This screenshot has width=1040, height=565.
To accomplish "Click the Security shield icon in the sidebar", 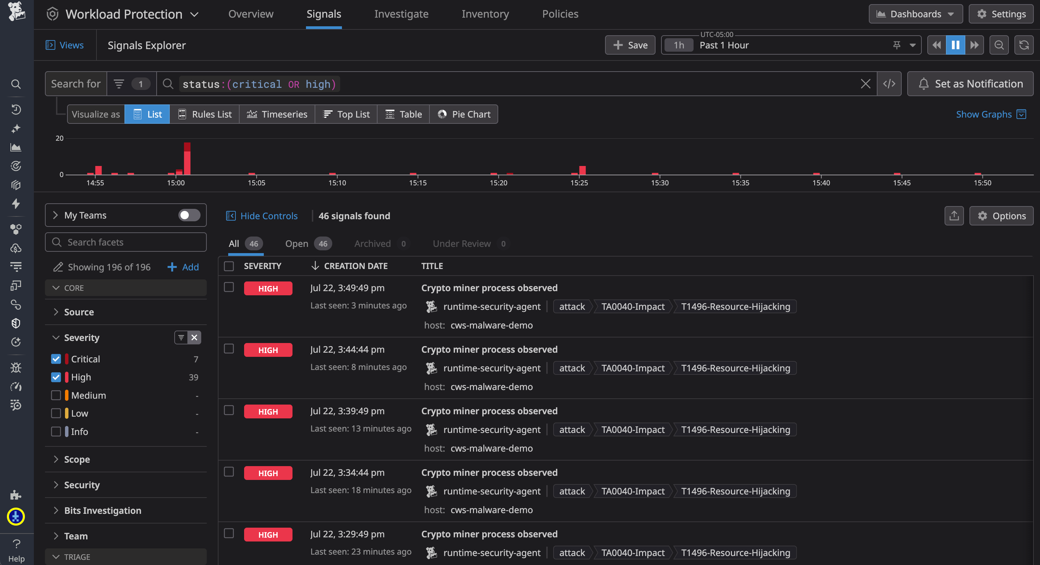I will [16, 323].
